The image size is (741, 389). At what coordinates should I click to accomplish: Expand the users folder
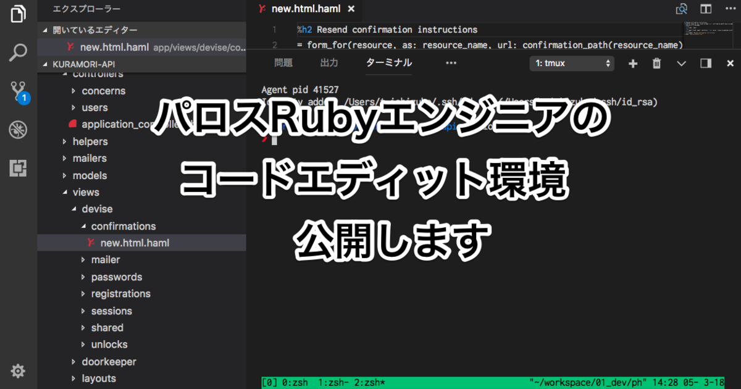[x=94, y=107]
